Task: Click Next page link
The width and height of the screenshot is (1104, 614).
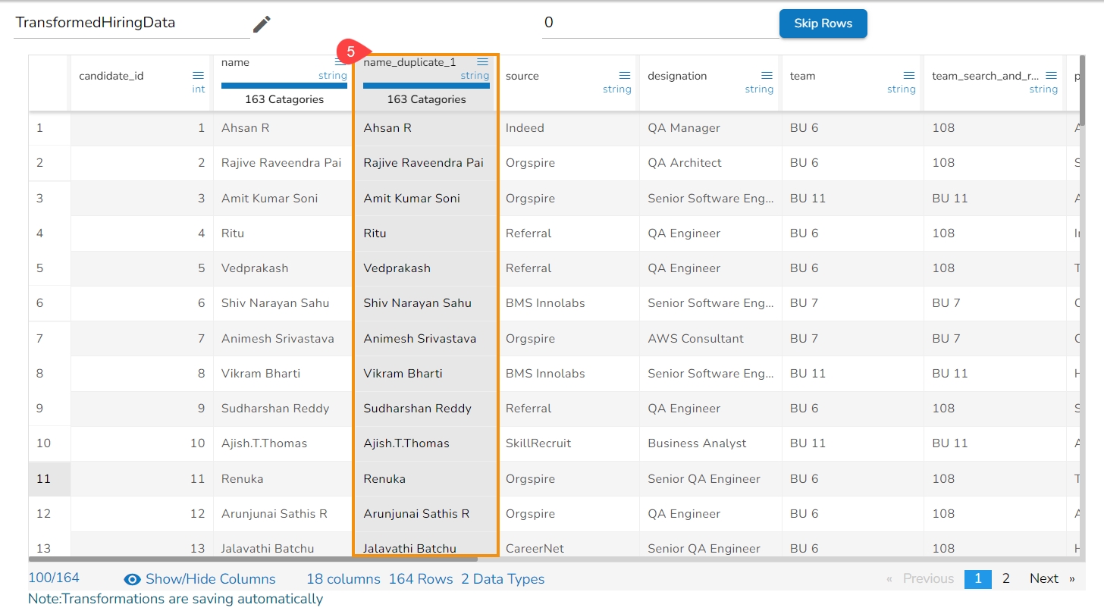Action: pyautogui.click(x=1044, y=579)
